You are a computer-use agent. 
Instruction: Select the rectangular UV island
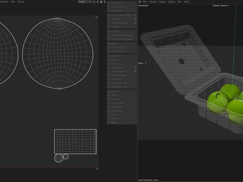pos(75,142)
